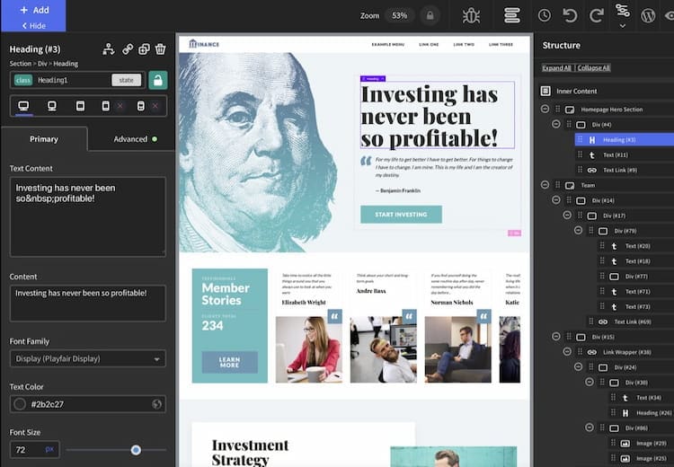Click the Text Content textarea
The height and width of the screenshot is (467, 674).
click(88, 216)
